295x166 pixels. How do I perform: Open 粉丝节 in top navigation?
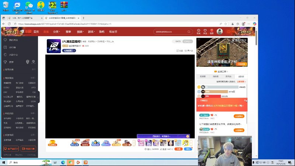[x=113, y=32]
